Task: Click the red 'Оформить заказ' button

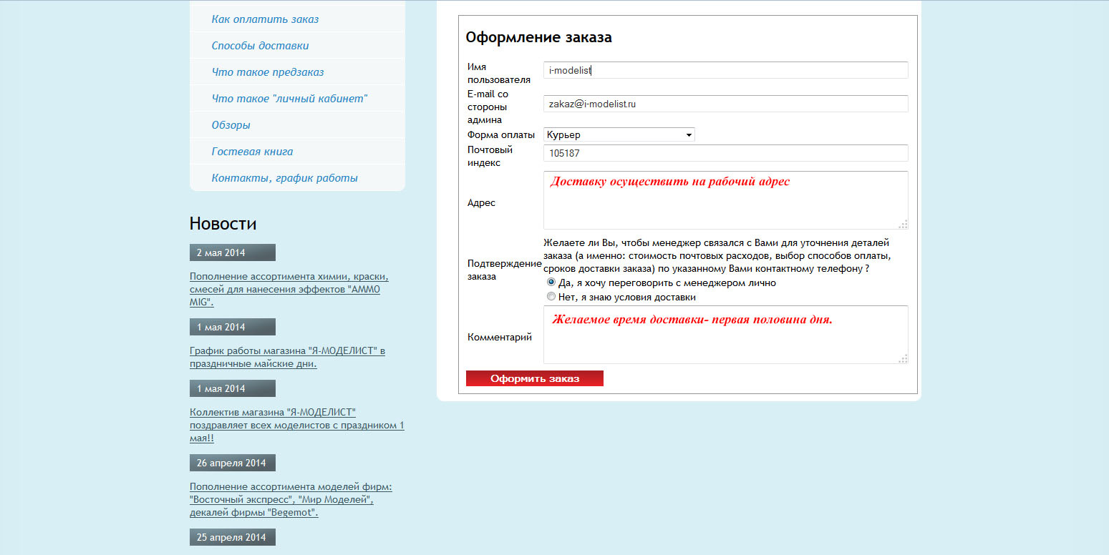Action: 535,378
